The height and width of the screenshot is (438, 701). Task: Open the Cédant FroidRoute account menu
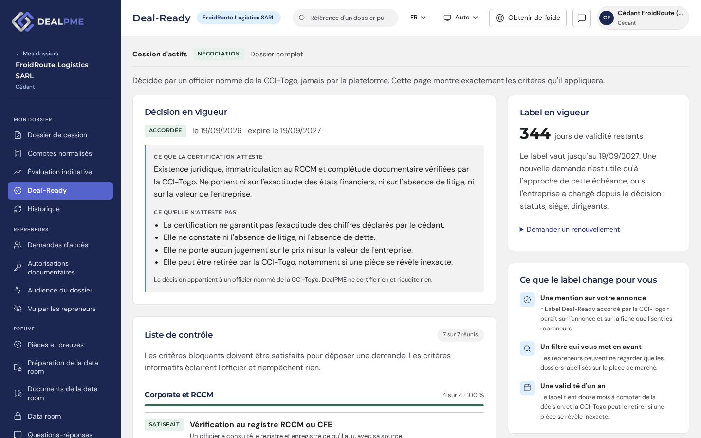click(643, 18)
